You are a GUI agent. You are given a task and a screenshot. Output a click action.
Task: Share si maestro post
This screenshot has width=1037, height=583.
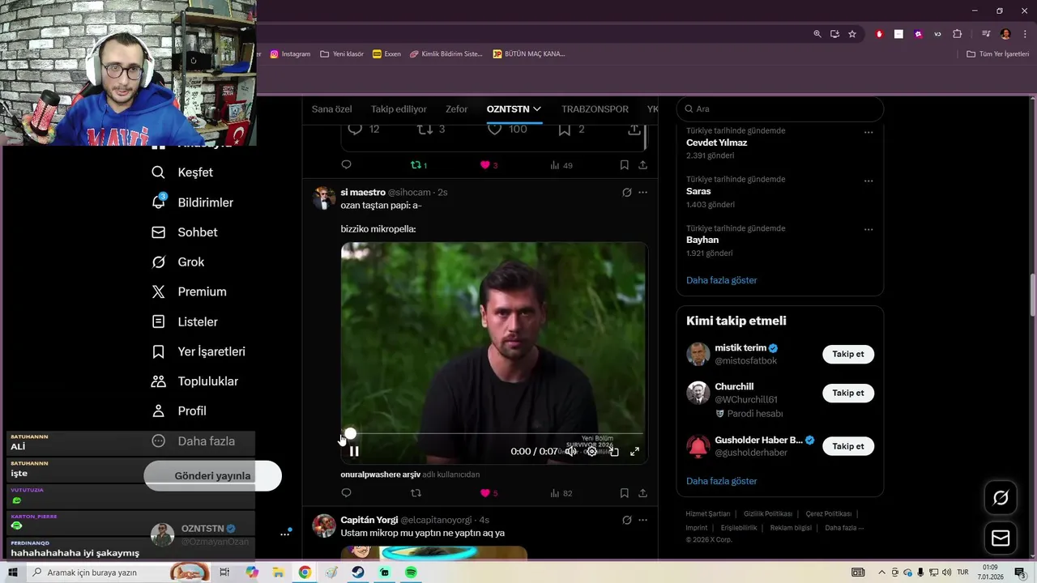(x=642, y=493)
